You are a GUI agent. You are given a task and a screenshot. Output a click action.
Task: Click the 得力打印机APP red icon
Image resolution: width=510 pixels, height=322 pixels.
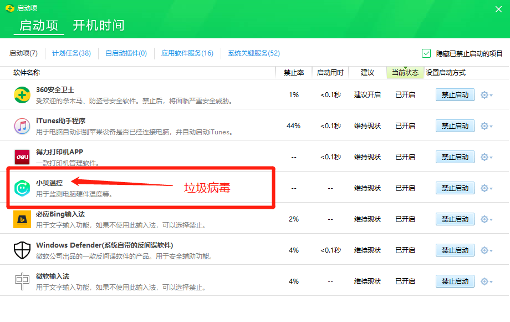[22, 157]
